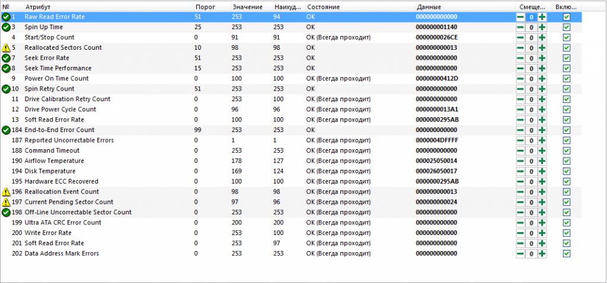Click plus icon on Data Address Mark Errors row
Viewport: 607px width, 283px height.
pos(542,253)
